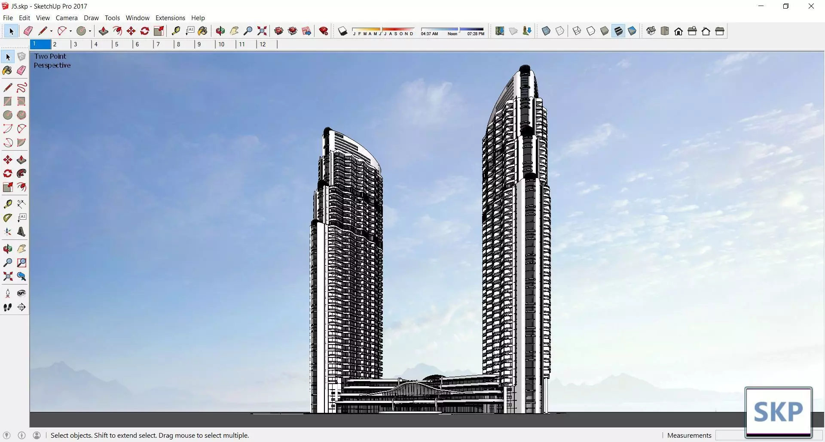Image resolution: width=825 pixels, height=442 pixels.
Task: Enable Shaded With Textures style
Action: [618, 31]
